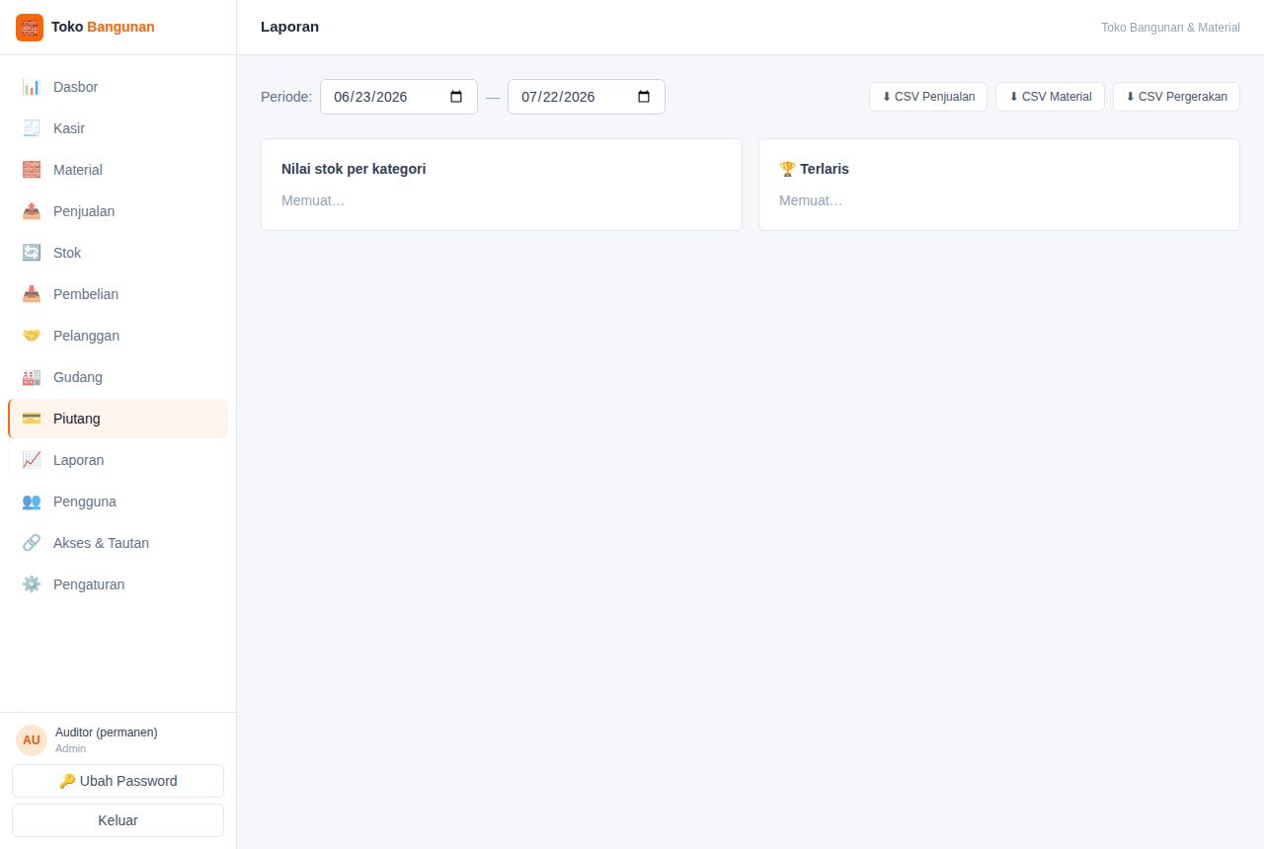
Task: Click the Keluar logout button
Action: (x=118, y=820)
